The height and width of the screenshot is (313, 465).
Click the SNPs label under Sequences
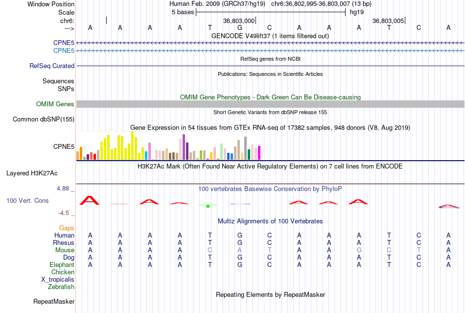point(66,89)
